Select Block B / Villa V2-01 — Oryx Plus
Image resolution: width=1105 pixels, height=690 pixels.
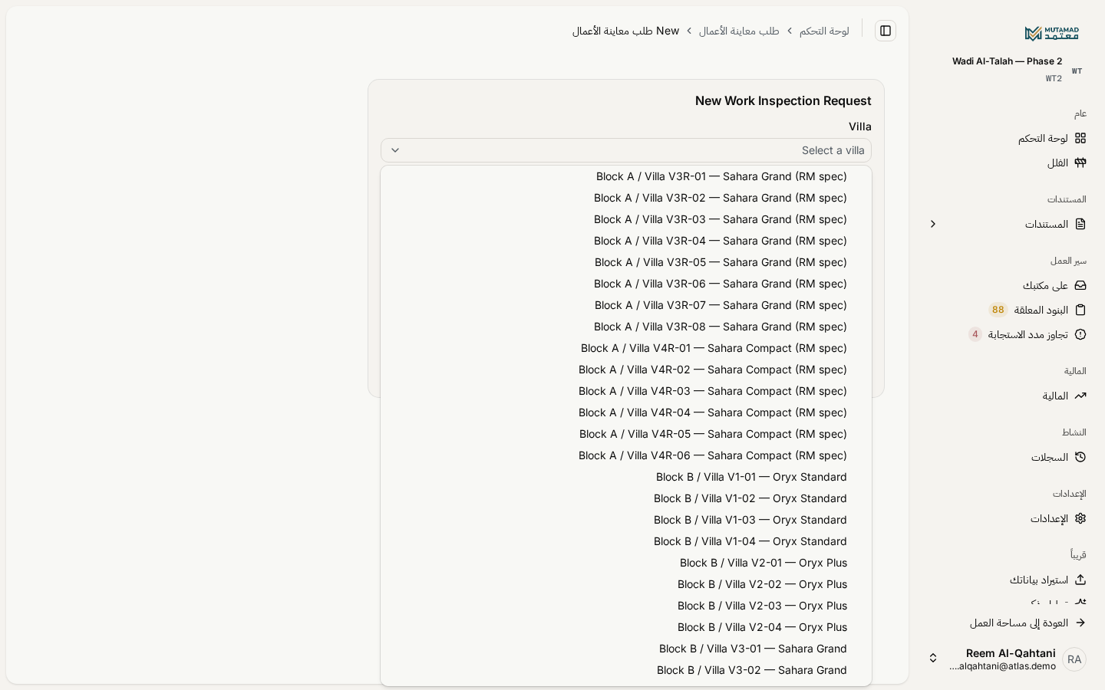(x=626, y=563)
